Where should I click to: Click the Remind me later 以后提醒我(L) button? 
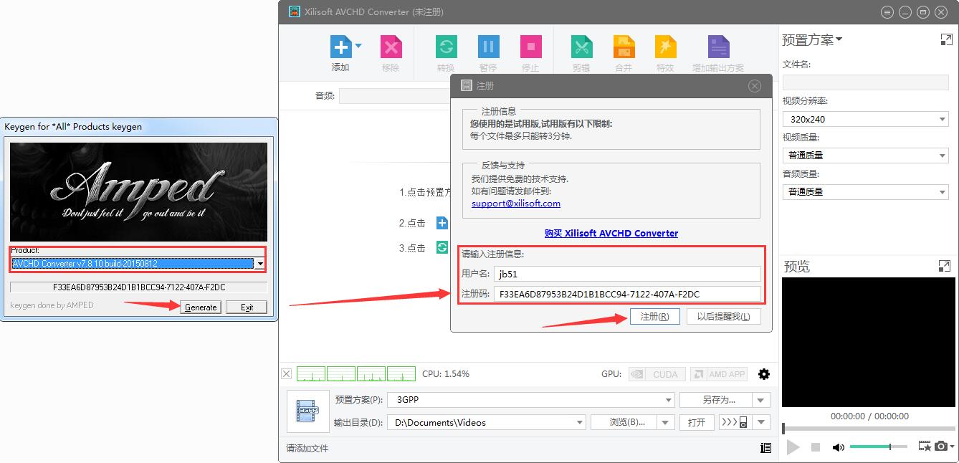tap(723, 317)
